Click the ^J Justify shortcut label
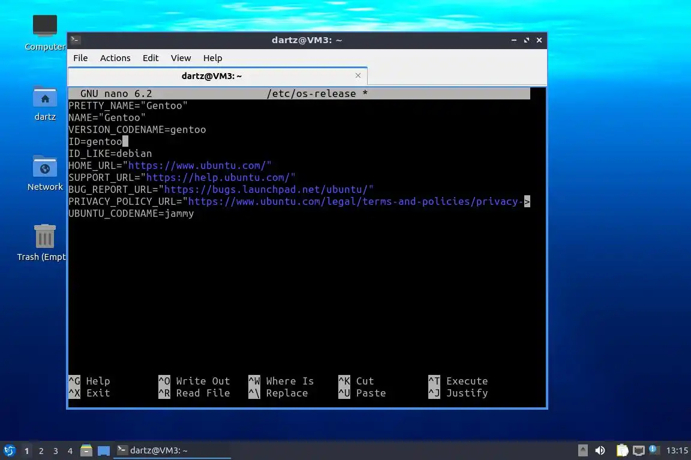The width and height of the screenshot is (691, 460). [458, 393]
